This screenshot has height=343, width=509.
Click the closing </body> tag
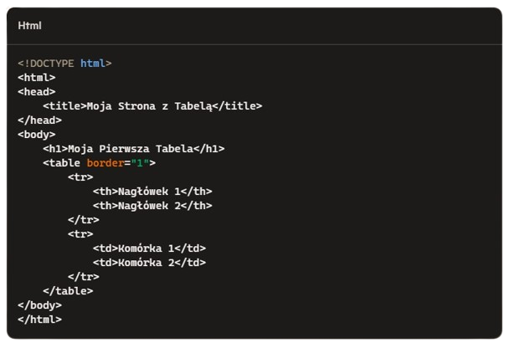(40, 305)
